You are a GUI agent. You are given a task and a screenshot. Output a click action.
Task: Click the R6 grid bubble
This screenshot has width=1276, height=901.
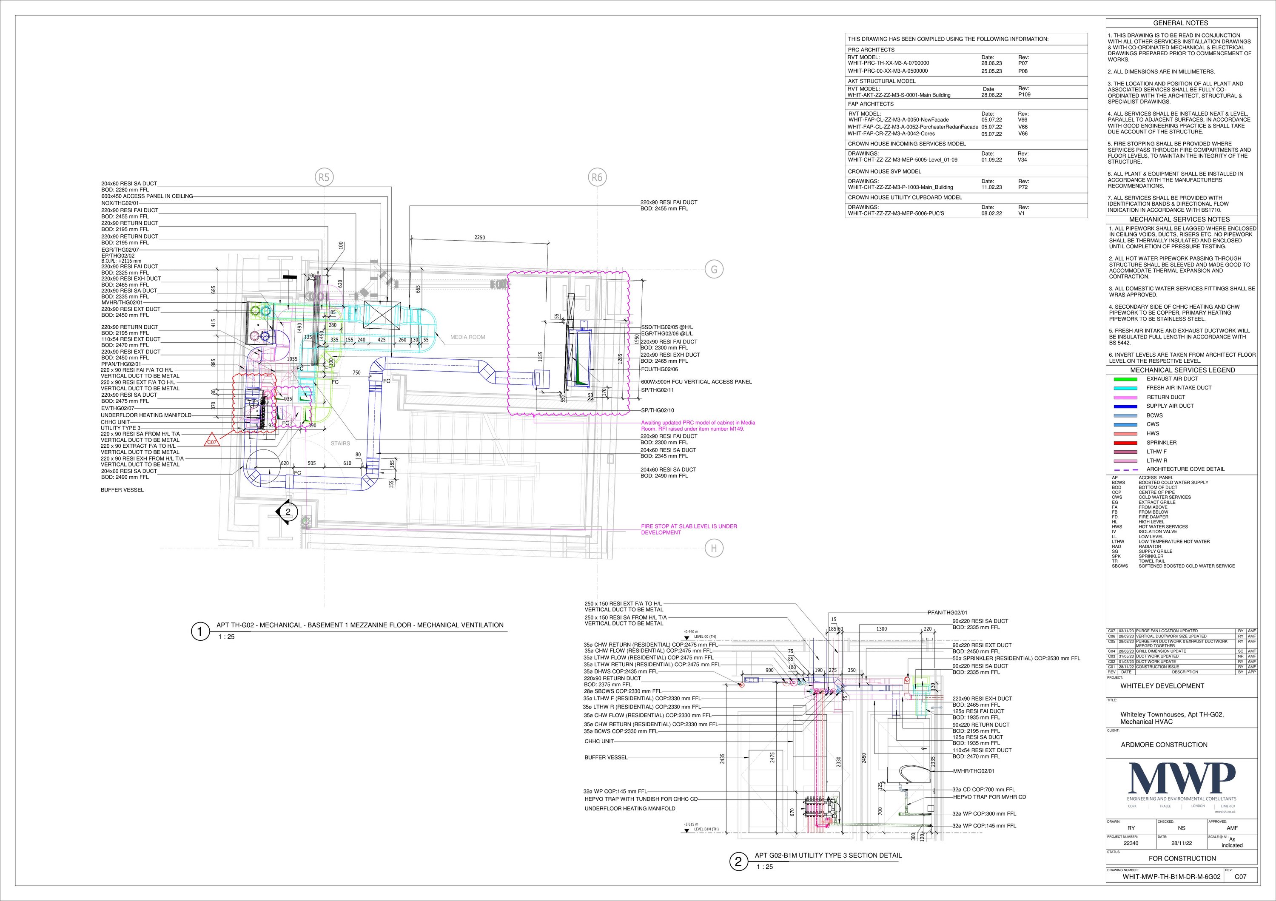point(597,178)
